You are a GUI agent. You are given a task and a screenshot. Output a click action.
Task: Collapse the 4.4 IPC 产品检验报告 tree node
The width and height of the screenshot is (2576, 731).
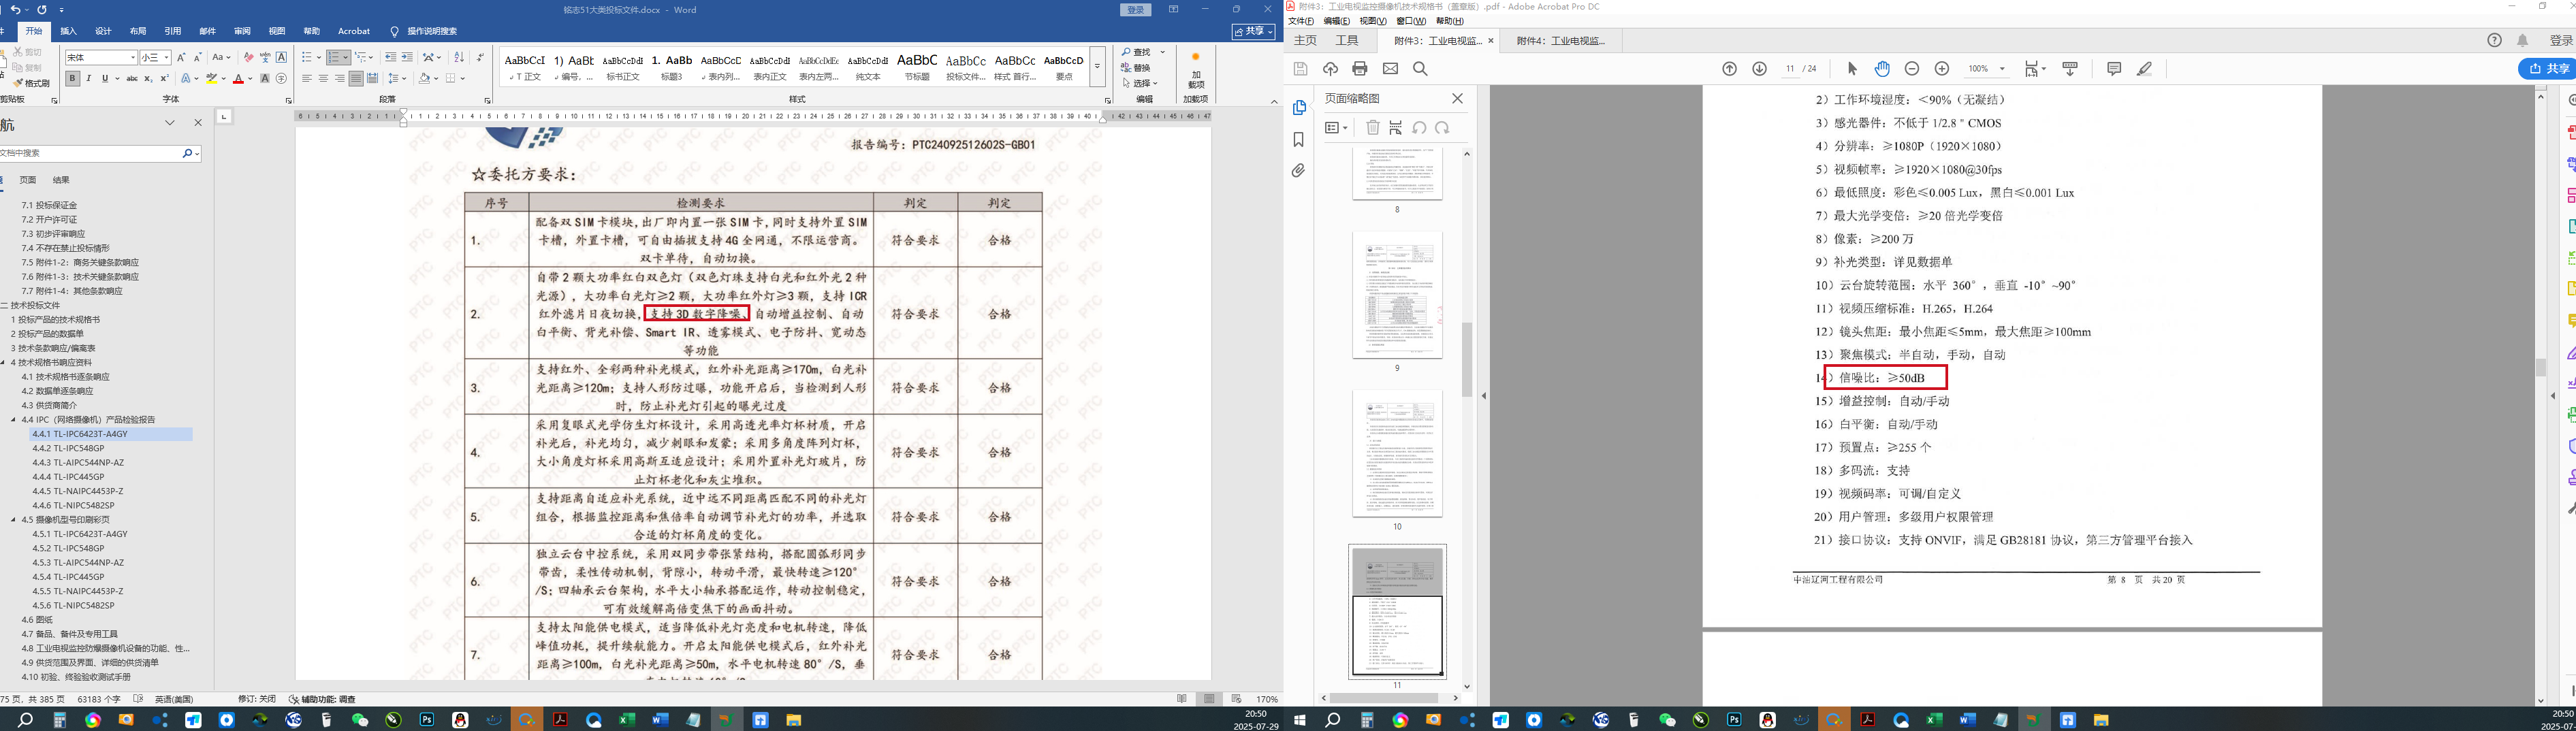point(14,420)
